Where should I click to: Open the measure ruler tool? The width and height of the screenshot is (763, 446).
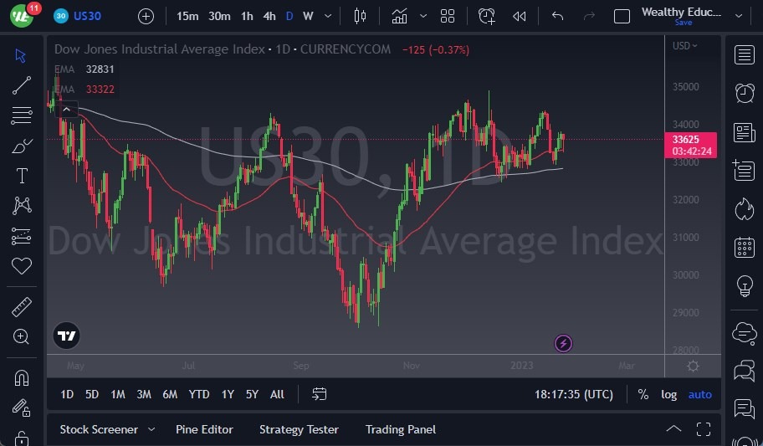pos(22,307)
